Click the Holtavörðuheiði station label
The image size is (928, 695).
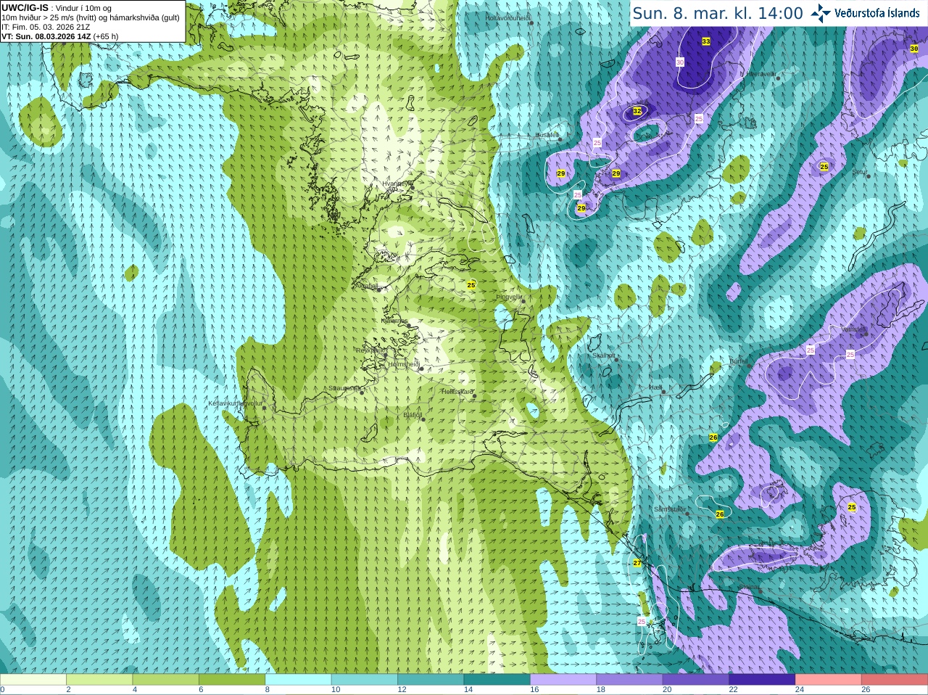pos(507,17)
